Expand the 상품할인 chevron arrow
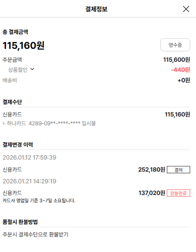 [32, 69]
